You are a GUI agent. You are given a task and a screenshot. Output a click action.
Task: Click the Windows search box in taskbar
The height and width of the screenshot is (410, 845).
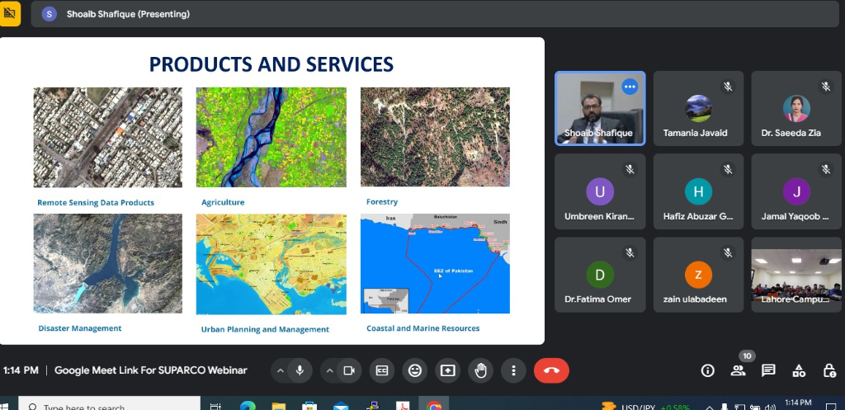click(110, 404)
